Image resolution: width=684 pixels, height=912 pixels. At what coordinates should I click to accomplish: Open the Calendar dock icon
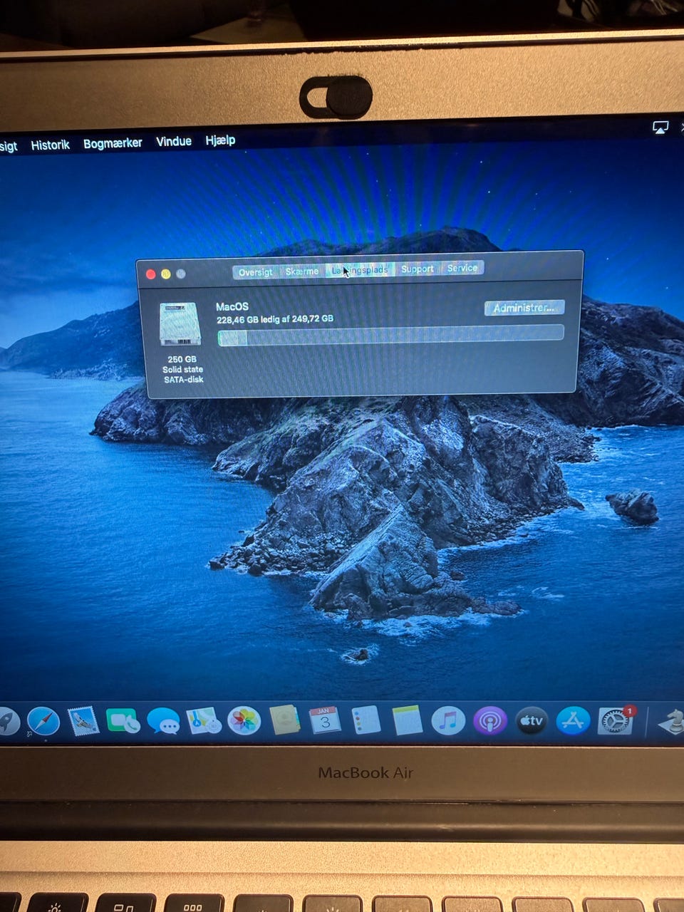pyautogui.click(x=324, y=720)
